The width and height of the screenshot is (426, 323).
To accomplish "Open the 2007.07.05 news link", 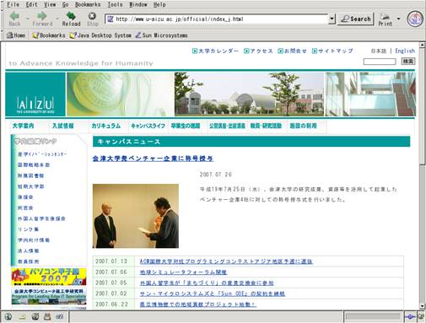I will [207, 283].
